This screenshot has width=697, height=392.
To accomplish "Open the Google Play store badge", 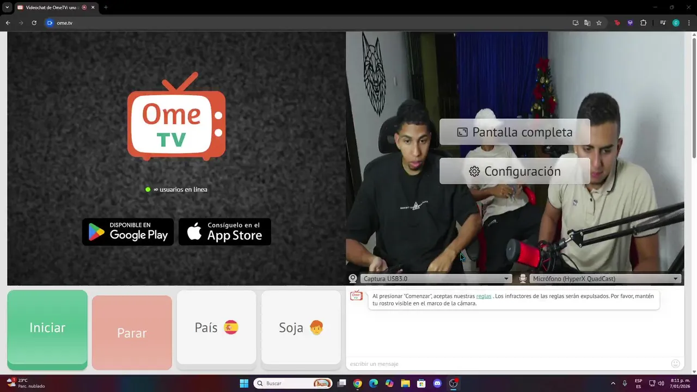I will [x=128, y=232].
